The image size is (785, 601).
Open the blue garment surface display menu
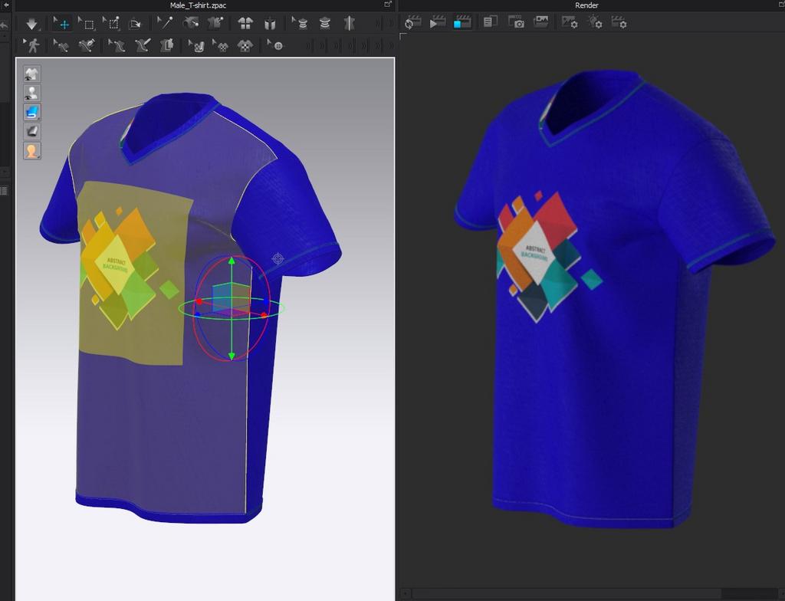[32, 112]
